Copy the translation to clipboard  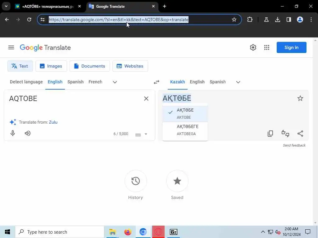coord(270,134)
